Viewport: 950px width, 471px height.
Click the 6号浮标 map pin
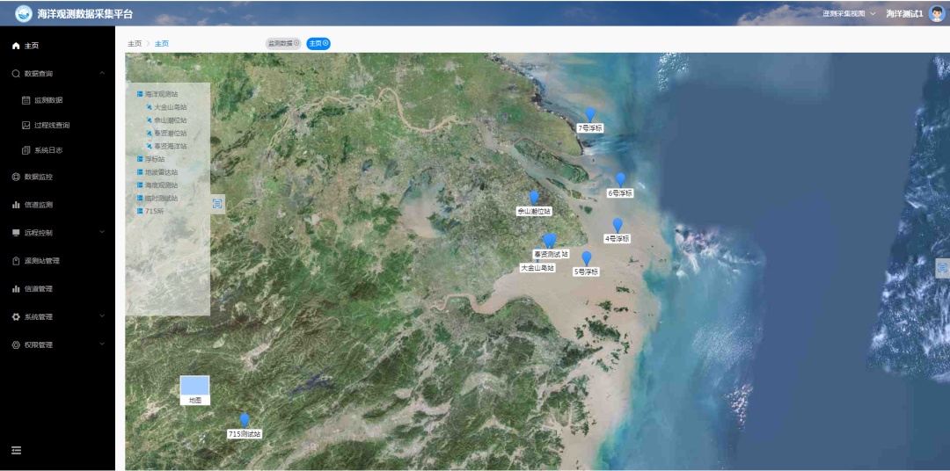[620, 180]
